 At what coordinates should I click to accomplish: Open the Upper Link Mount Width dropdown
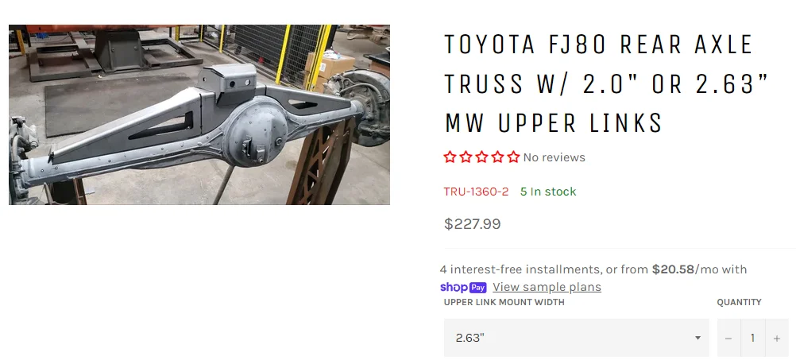pyautogui.click(x=576, y=338)
